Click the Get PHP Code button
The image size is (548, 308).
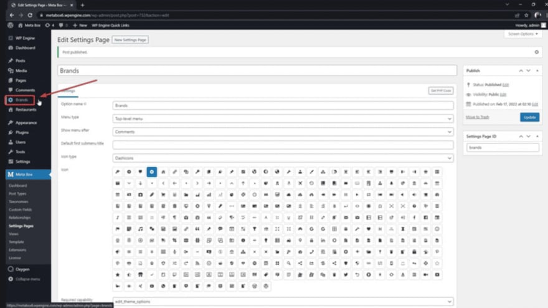click(x=441, y=90)
